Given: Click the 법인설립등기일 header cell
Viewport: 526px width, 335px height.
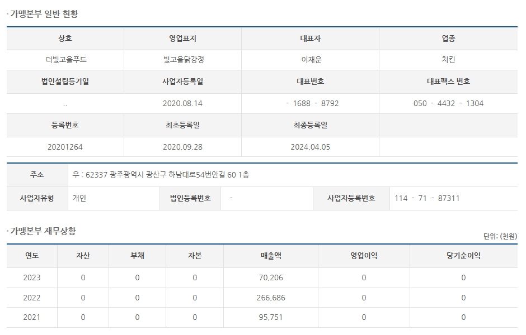Looking at the screenshot, I should [65, 82].
